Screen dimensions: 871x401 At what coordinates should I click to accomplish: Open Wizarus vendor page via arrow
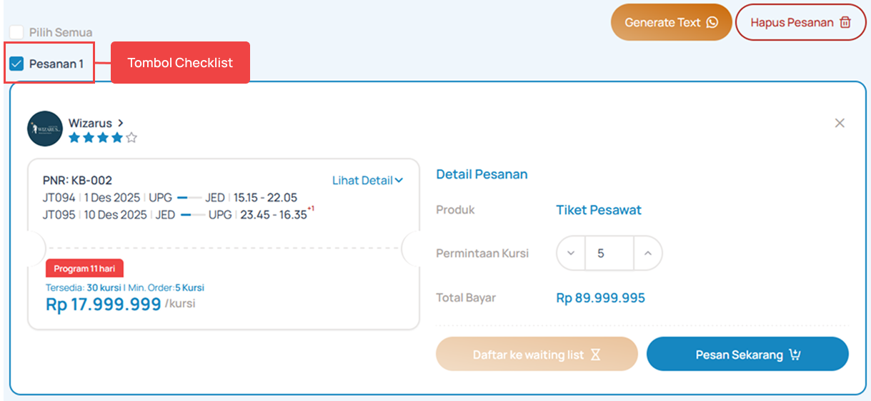(121, 123)
